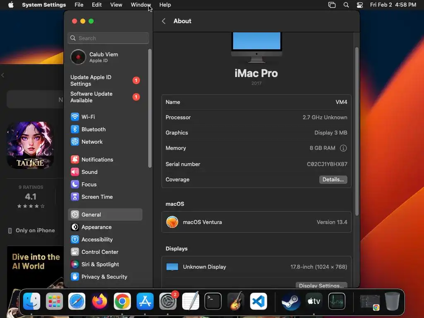Open the Apple menu
This screenshot has height=318, width=424.
[x=11, y=5]
